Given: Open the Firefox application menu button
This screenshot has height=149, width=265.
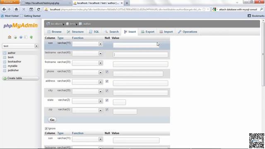Looking at the screenshot, I should tap(10, 2).
